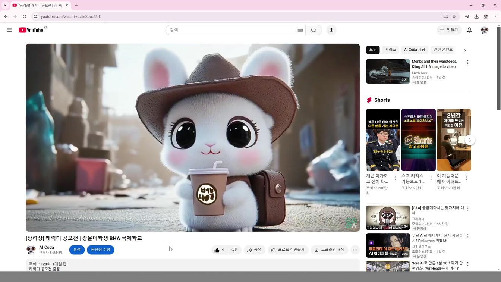Viewport: 501px width, 282px height.
Task: Open the AI Coda channel name link
Action: pos(47,247)
